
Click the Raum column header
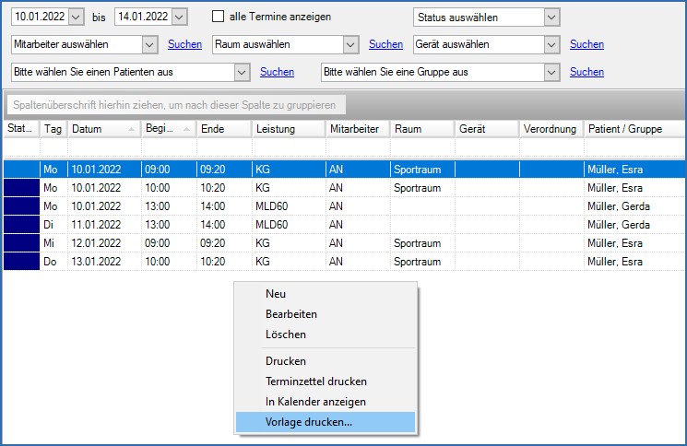click(422, 129)
